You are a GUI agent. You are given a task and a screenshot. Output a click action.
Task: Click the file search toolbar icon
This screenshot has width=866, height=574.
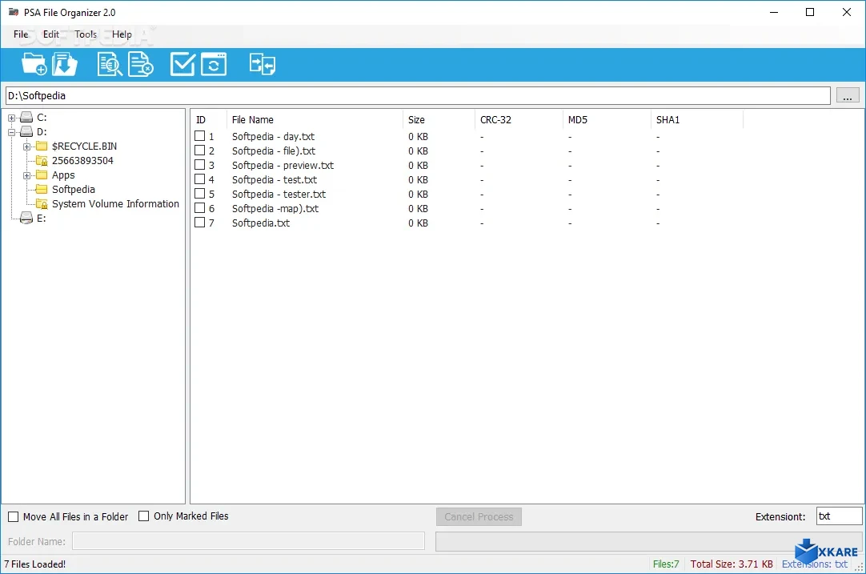pyautogui.click(x=109, y=63)
